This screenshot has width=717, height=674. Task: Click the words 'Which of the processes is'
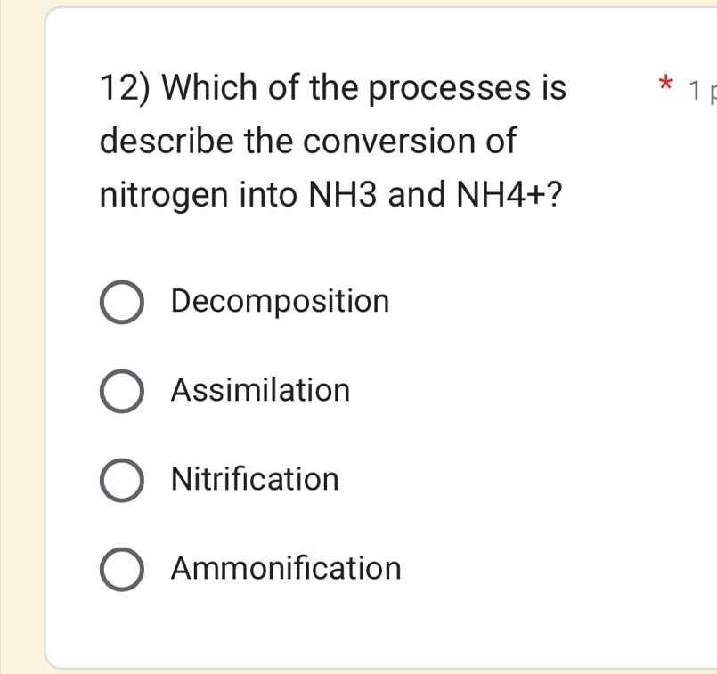pos(365,89)
